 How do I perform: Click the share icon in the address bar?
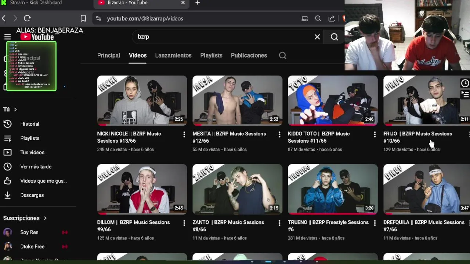332,18
